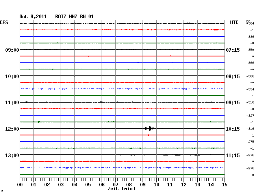The width and height of the screenshot is (256, 195).
Task: Pick minute "00" on the time axis
Action: pos(20,185)
